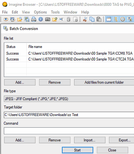The height and width of the screenshot is (154, 134).
Task: Open the View menu
Action: [x=26, y=12]
